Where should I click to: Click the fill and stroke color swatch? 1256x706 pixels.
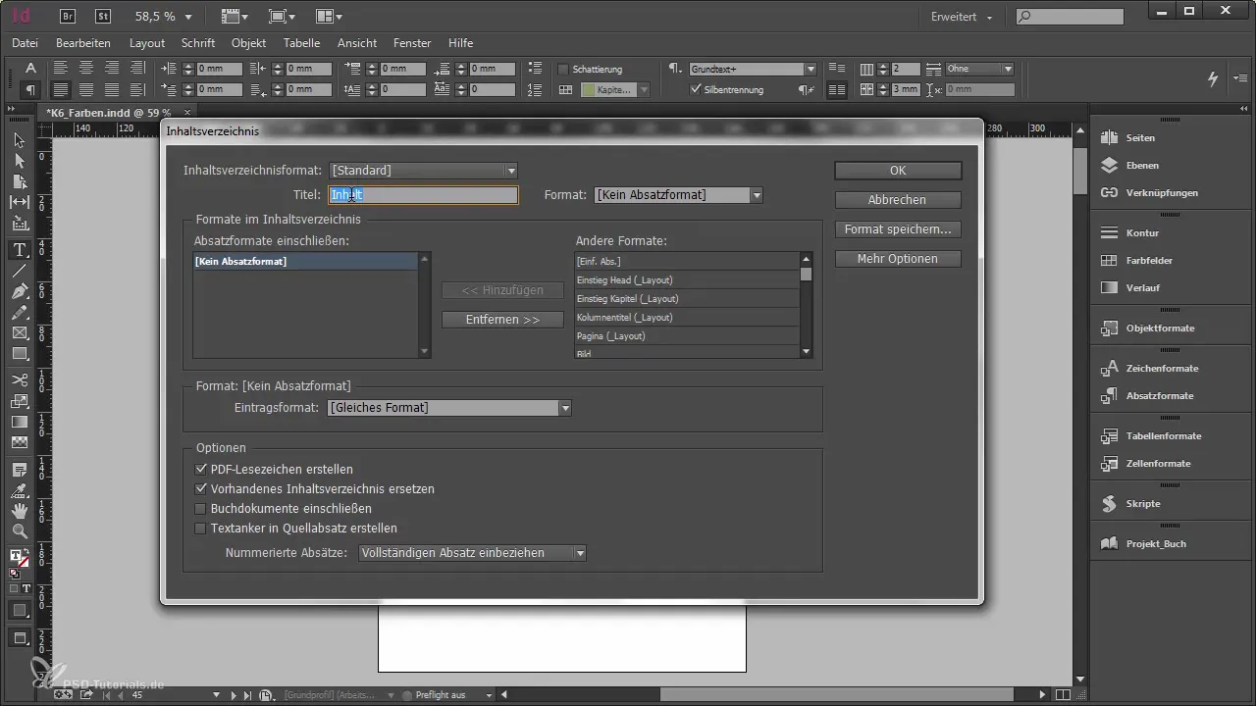coord(19,559)
